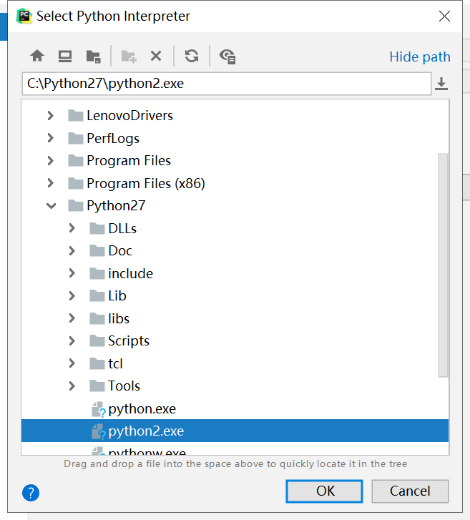The height and width of the screenshot is (520, 470).
Task: Click the Cancel button
Action: pyautogui.click(x=410, y=491)
